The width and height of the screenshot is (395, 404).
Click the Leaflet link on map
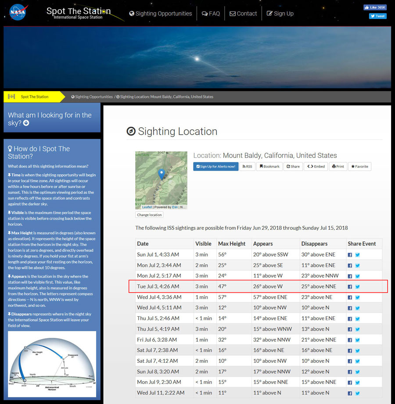pos(147,207)
